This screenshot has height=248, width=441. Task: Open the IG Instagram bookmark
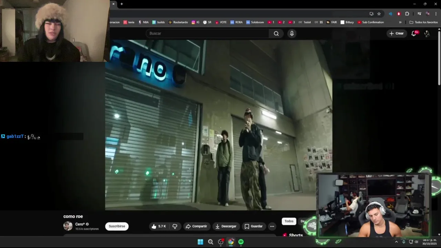[195, 22]
